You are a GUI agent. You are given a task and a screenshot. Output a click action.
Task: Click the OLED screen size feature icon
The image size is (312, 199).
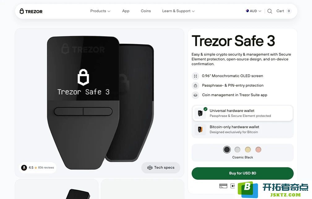click(x=195, y=76)
